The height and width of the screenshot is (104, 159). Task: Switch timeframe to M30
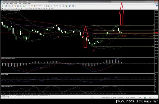click(x=39, y=8)
